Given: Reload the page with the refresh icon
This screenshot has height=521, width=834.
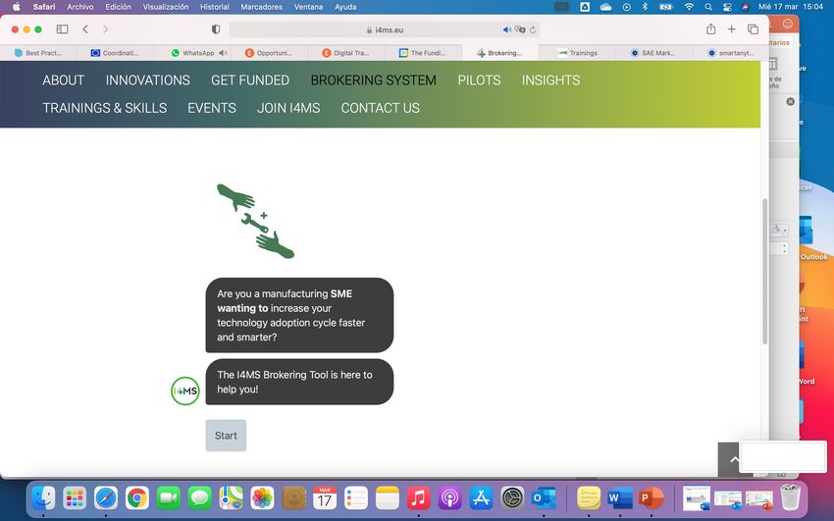Looking at the screenshot, I should (x=533, y=29).
